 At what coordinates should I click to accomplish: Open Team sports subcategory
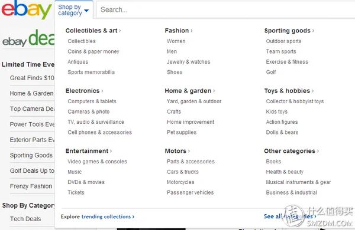pos(281,51)
